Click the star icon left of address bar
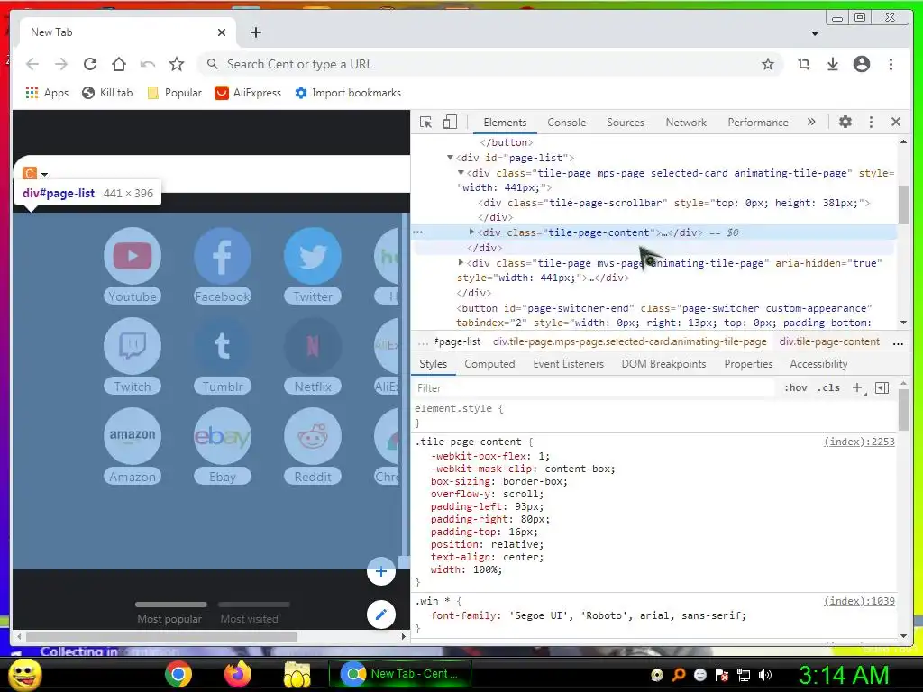 [177, 64]
